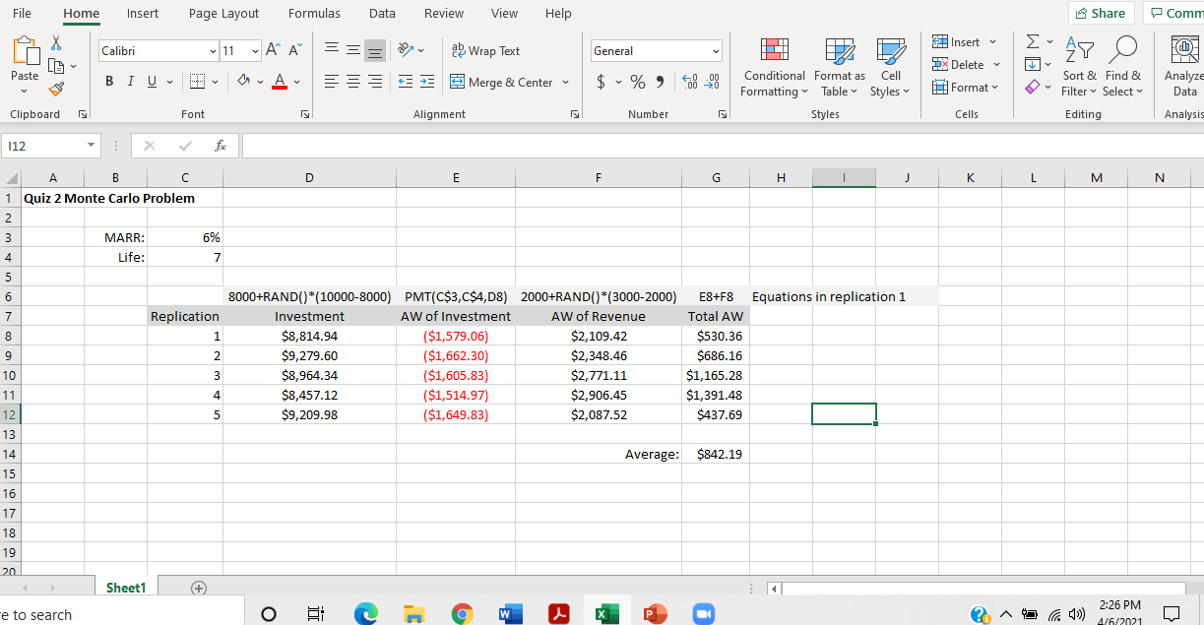Click the Paste clipboard icon
The width and height of the screenshot is (1204, 625).
click(x=25, y=51)
